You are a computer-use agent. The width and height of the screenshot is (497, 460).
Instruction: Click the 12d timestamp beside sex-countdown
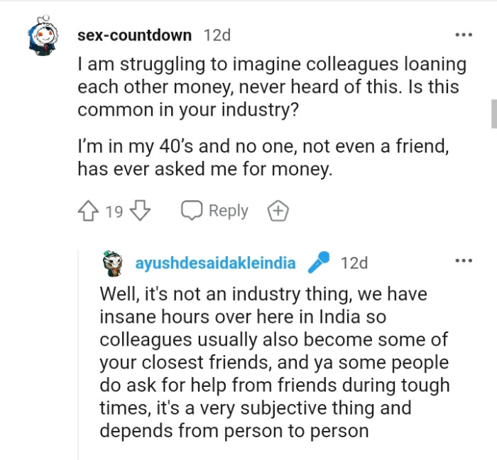tap(217, 35)
